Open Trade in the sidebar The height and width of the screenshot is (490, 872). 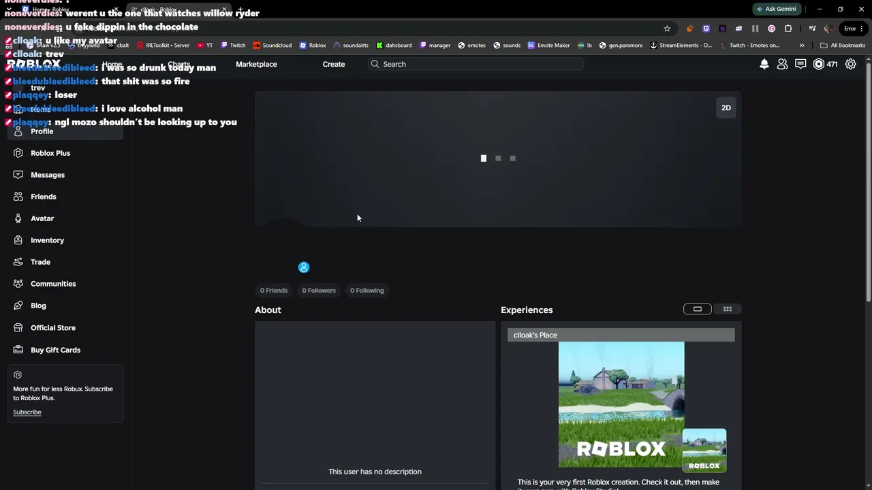40,262
